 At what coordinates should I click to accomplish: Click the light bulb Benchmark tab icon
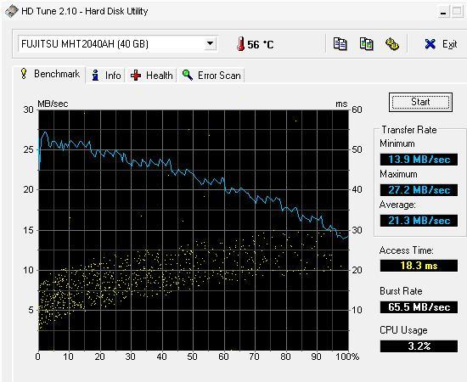[x=24, y=74]
